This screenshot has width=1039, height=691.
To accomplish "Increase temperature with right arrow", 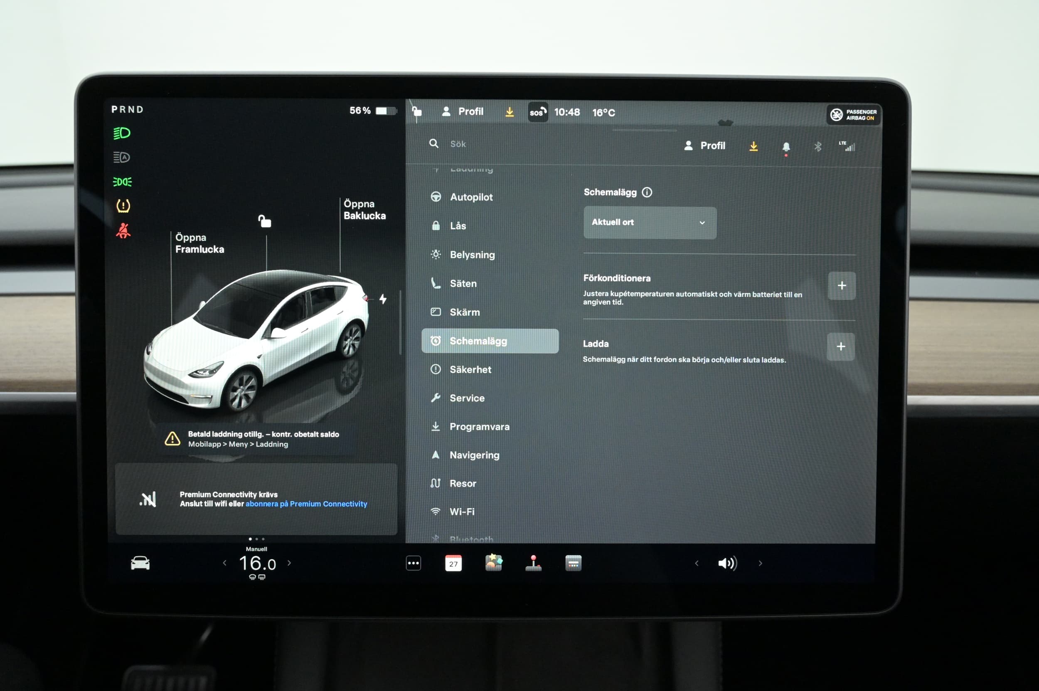I will click(289, 563).
